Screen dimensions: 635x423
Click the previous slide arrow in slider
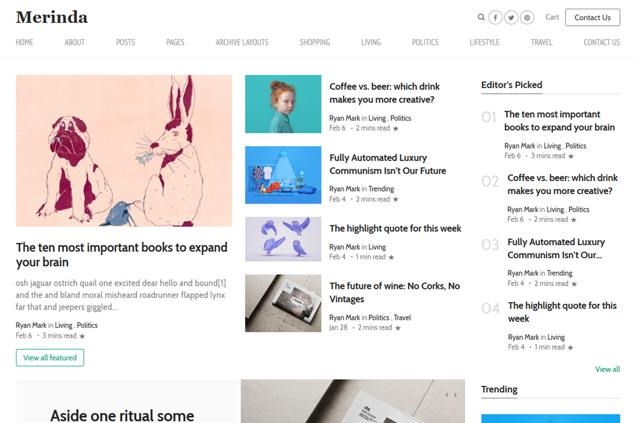(x=447, y=395)
